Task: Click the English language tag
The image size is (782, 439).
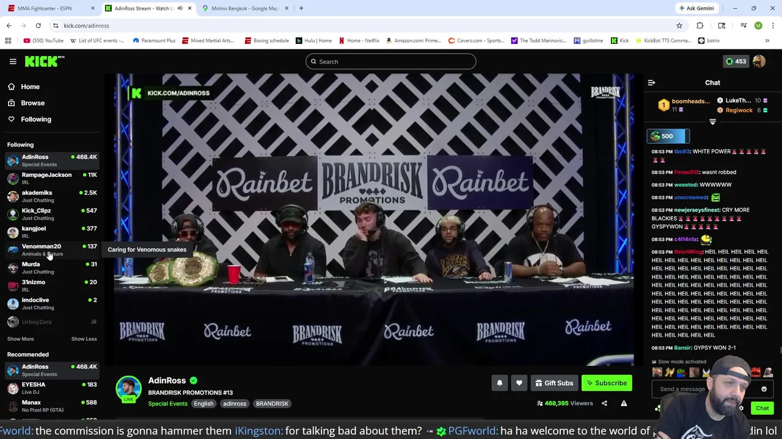Action: click(203, 404)
